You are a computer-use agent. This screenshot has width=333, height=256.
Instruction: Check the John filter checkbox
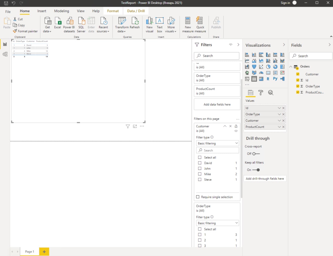[x=200, y=169]
